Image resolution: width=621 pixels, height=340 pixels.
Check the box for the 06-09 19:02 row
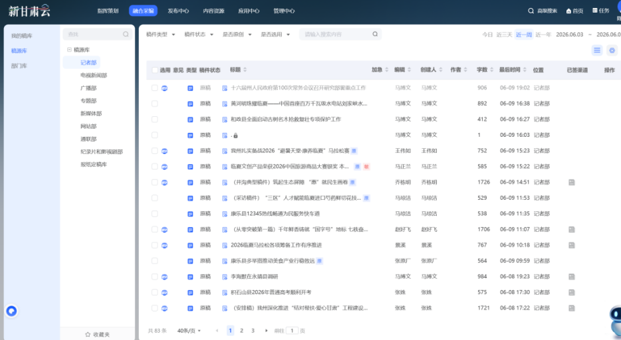tap(154, 88)
